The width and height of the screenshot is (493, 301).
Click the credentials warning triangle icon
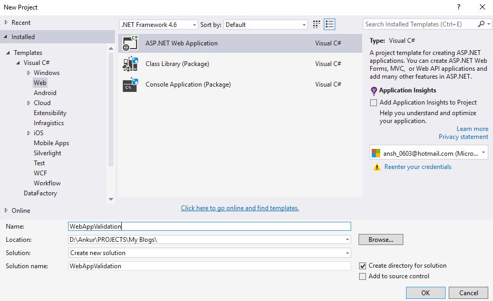pyautogui.click(x=376, y=167)
